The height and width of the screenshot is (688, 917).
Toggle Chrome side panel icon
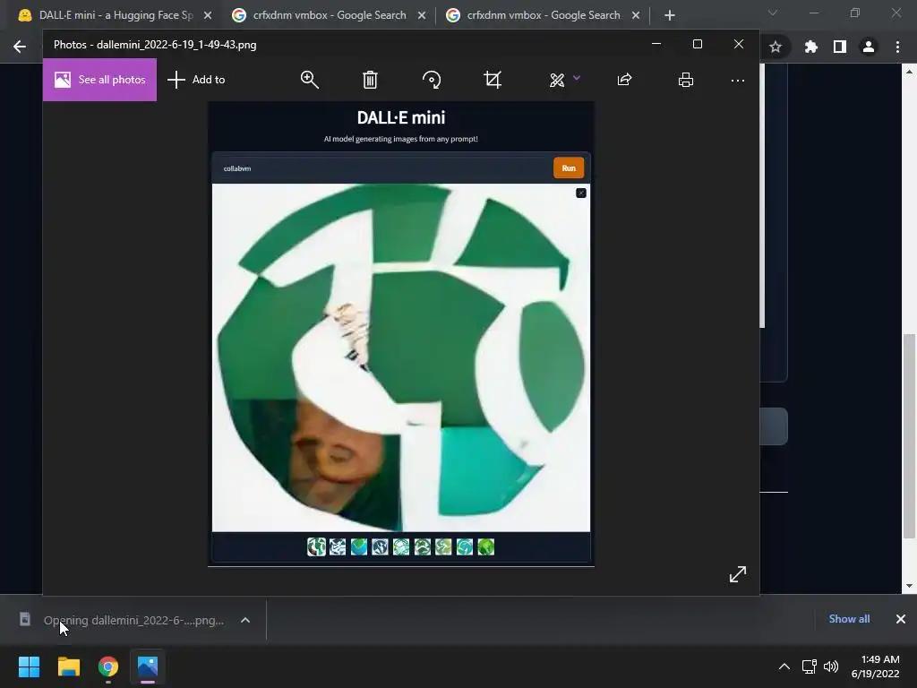point(840,47)
